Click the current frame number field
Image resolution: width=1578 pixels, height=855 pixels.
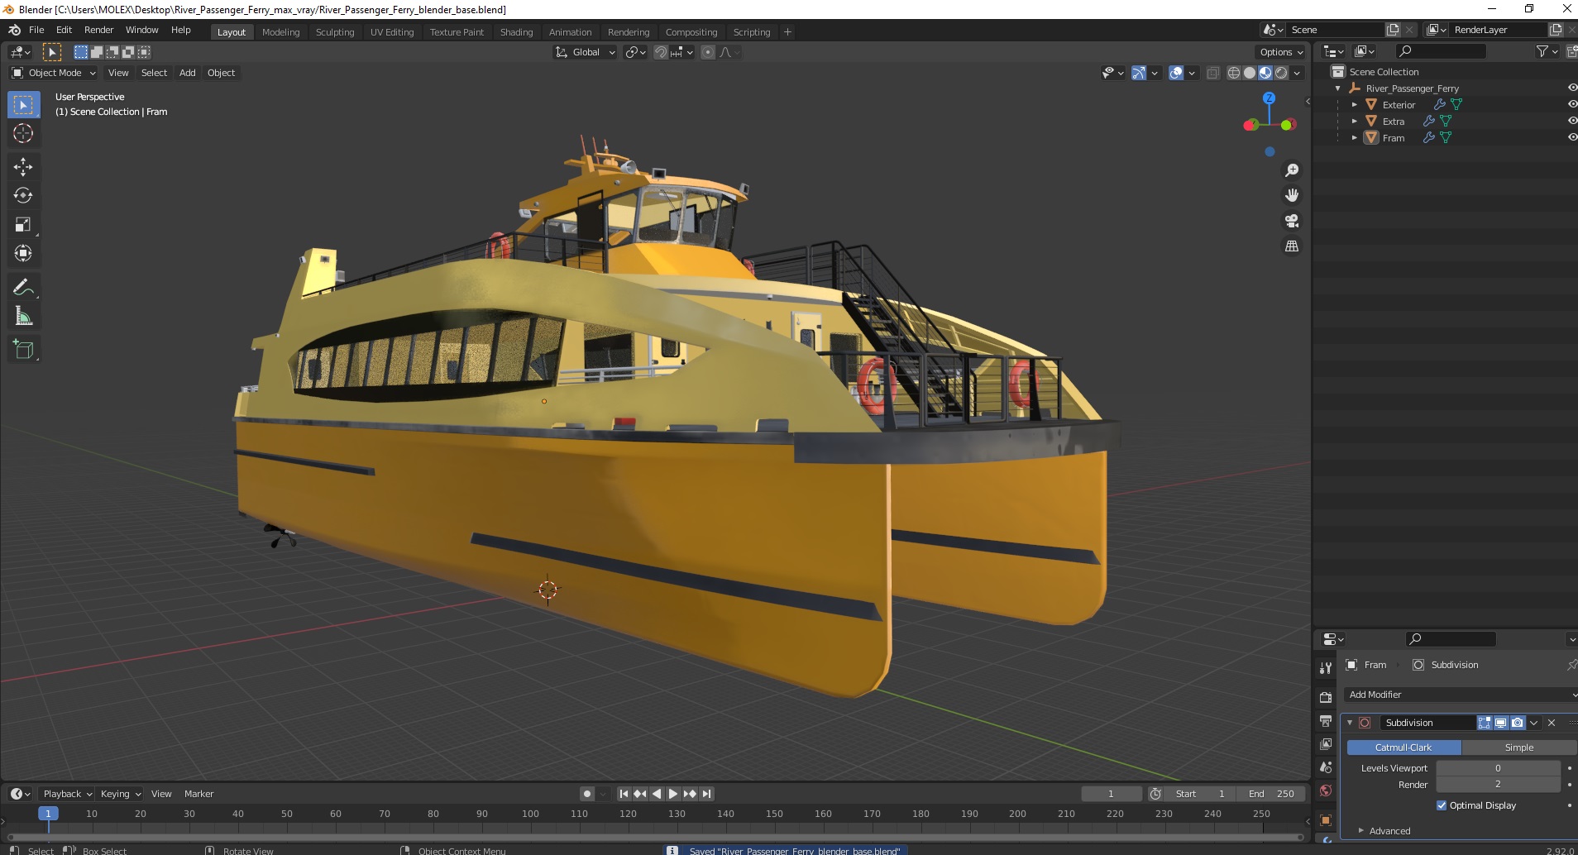point(1111,794)
